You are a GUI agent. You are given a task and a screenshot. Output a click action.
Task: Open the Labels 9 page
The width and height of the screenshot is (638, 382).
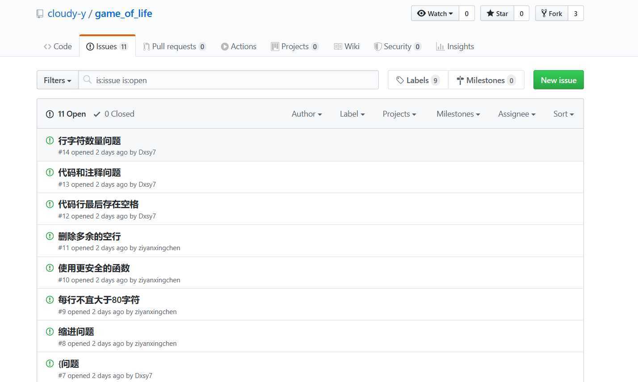click(418, 80)
